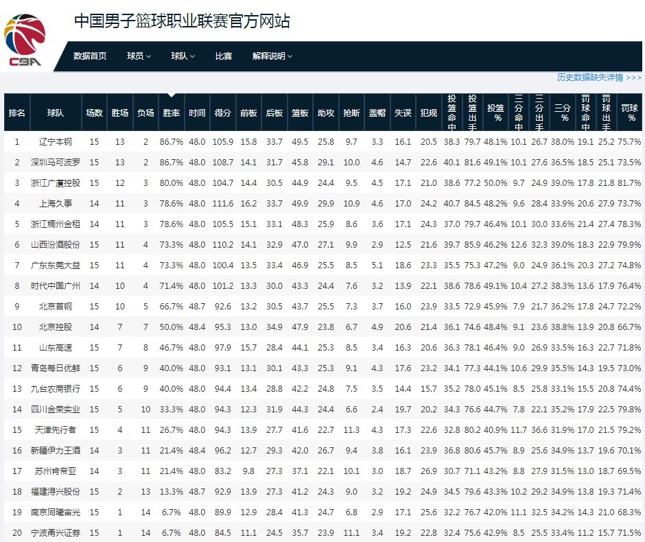Open team 宁波甬兴证券
This screenshot has height=542, width=645.
tap(56, 532)
